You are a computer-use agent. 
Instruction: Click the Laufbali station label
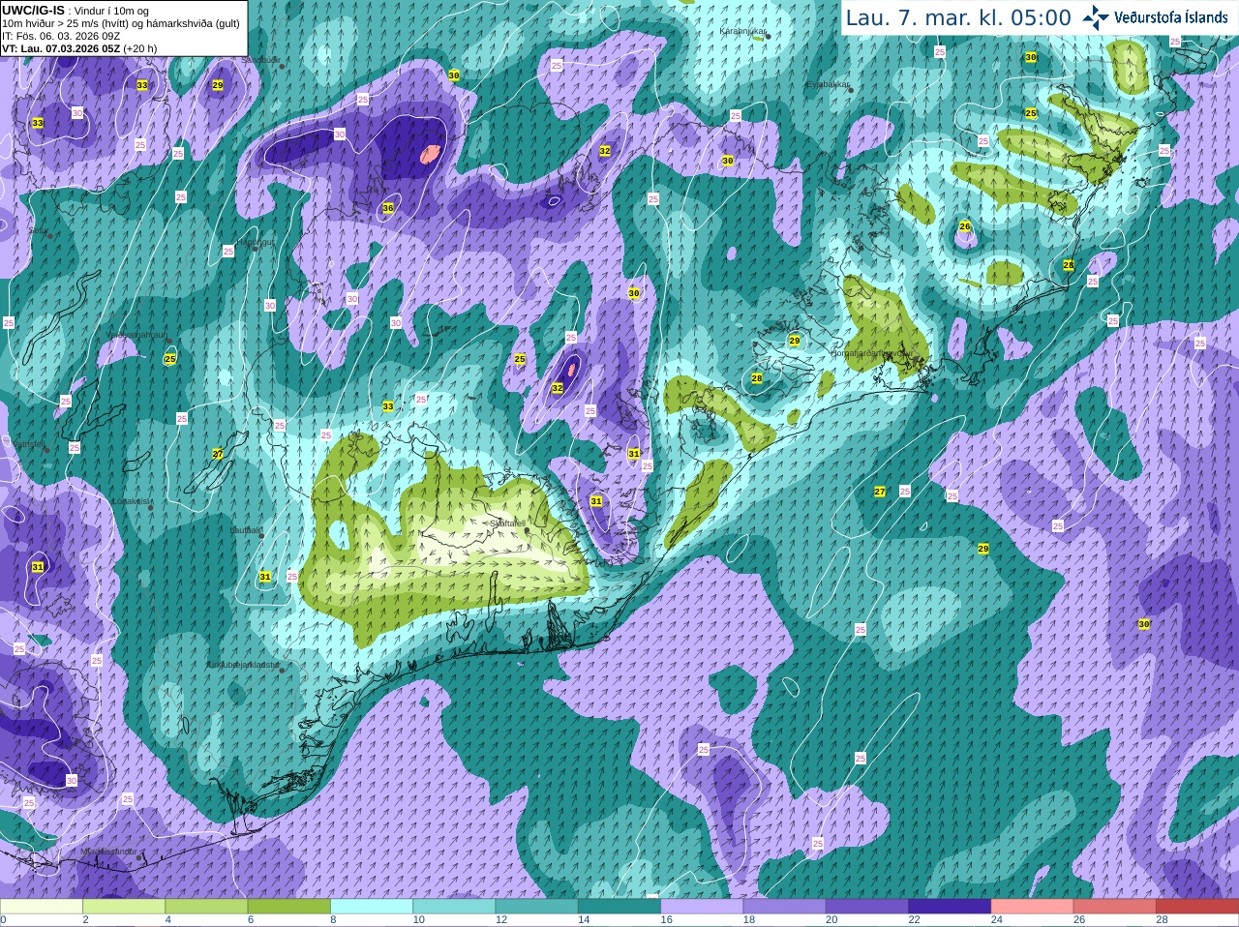coord(245,530)
